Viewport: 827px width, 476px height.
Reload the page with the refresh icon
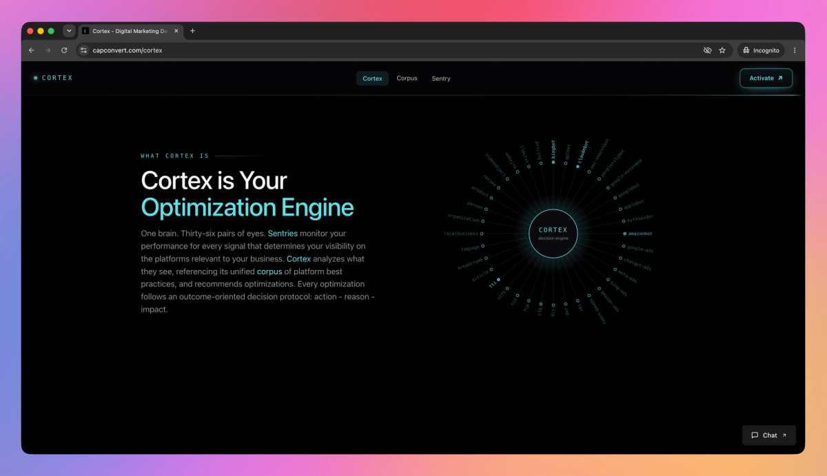point(64,50)
